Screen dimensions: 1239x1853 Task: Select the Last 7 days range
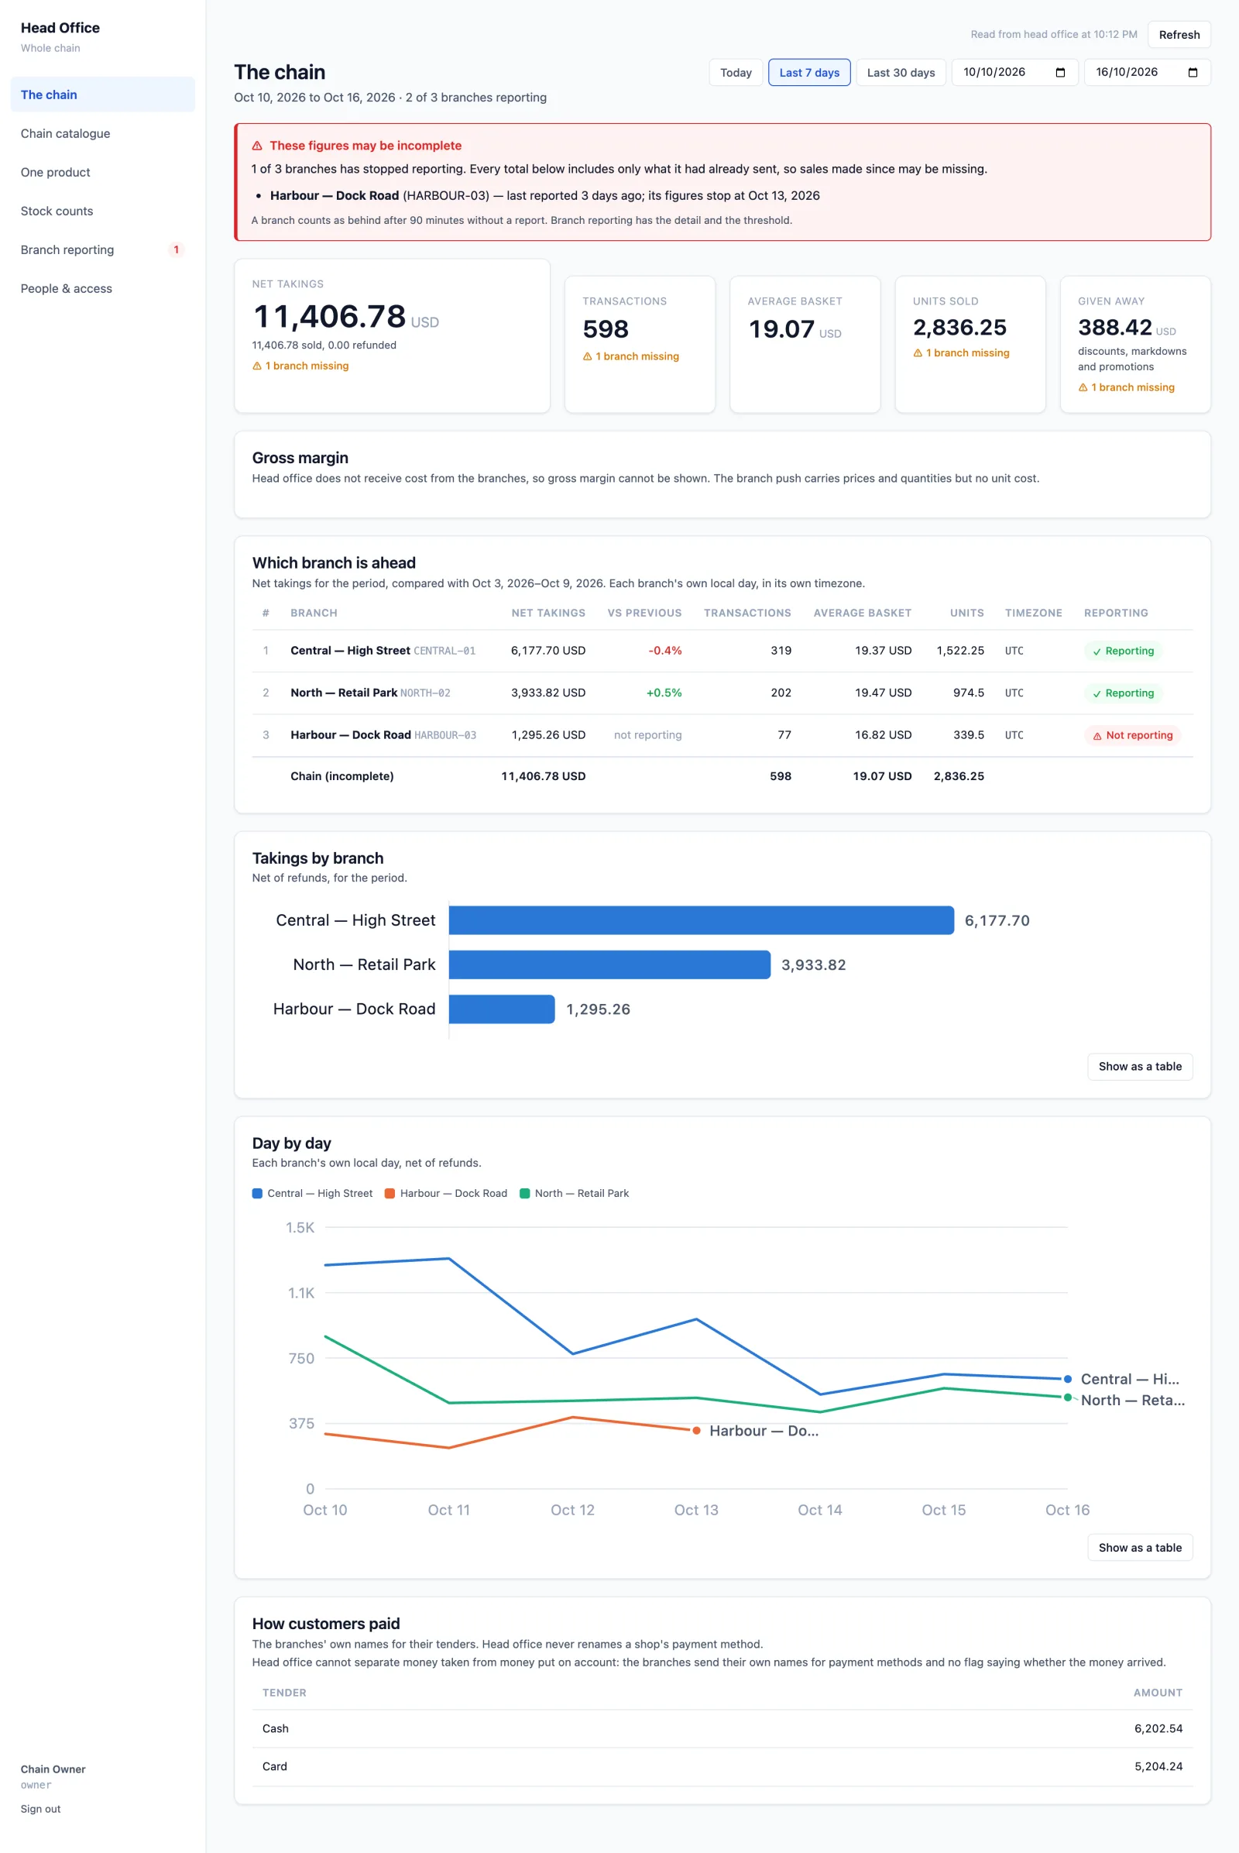click(809, 73)
